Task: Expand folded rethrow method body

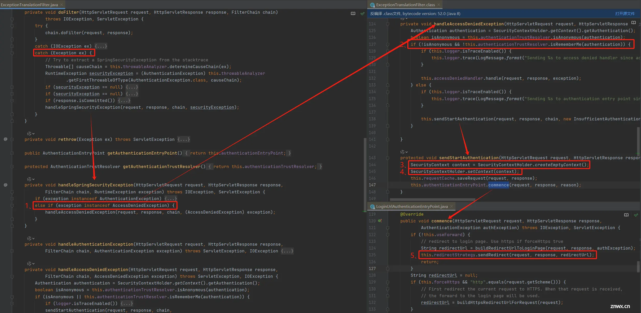Action: point(184,139)
